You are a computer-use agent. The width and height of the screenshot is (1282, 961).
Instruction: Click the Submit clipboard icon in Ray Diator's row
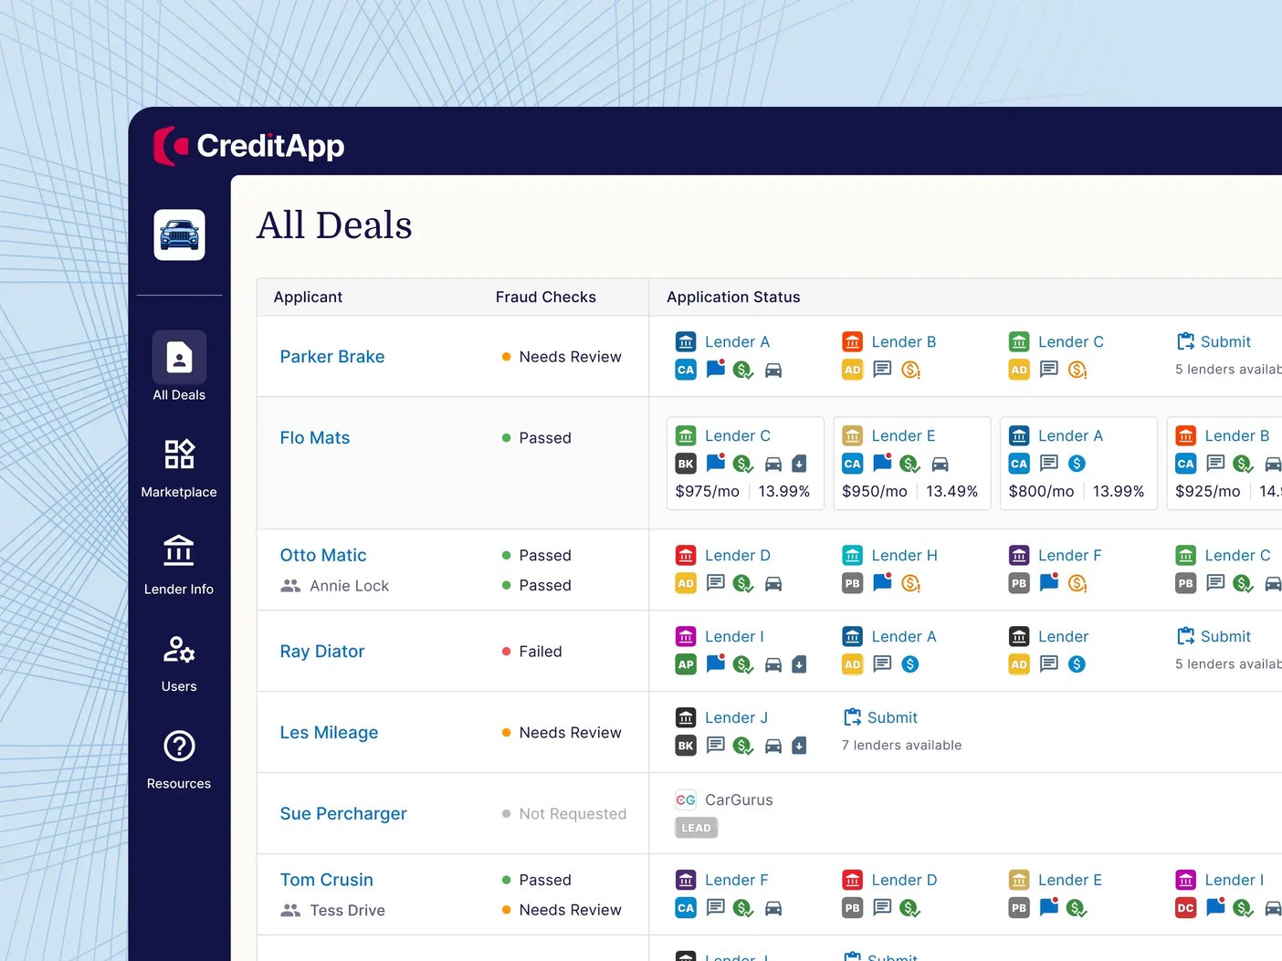click(1187, 636)
